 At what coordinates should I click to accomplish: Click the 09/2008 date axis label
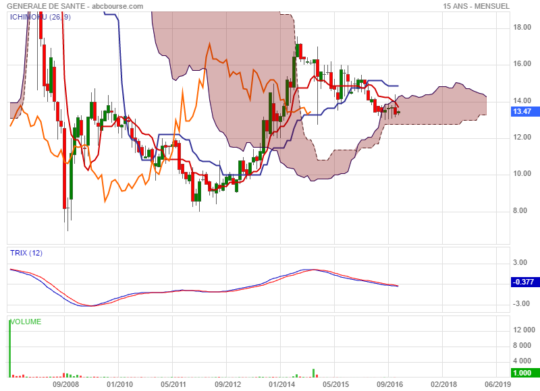coord(65,384)
